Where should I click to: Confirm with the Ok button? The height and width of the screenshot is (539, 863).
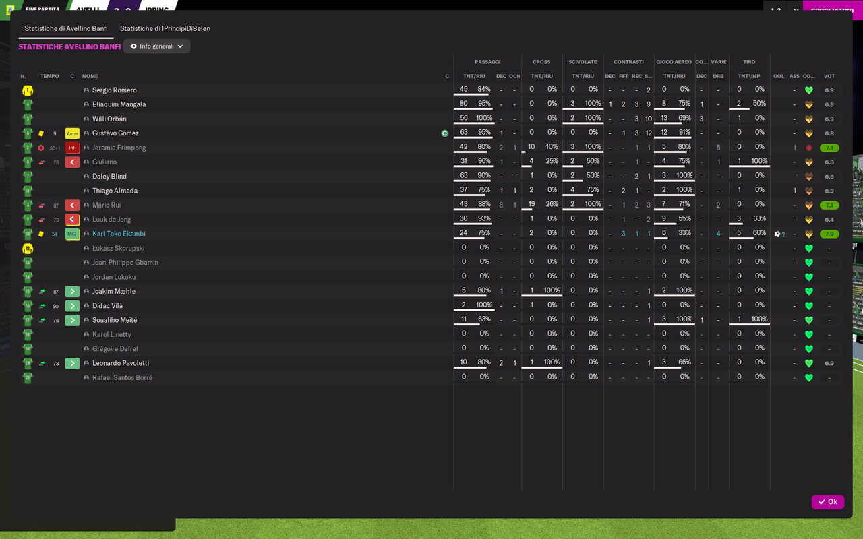(x=828, y=502)
